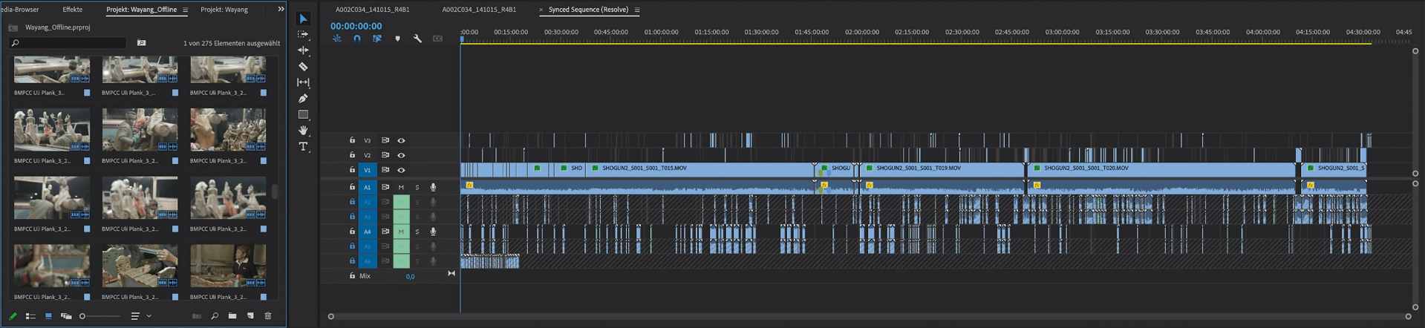Screen dimensions: 1425x328
Task: Click the Find magnifier in project footer
Action: click(215, 316)
